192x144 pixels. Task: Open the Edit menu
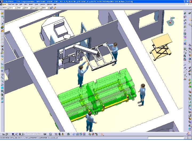pos(21,4)
